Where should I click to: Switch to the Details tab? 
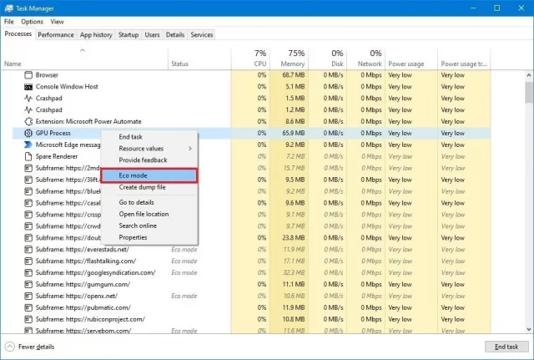[175, 35]
